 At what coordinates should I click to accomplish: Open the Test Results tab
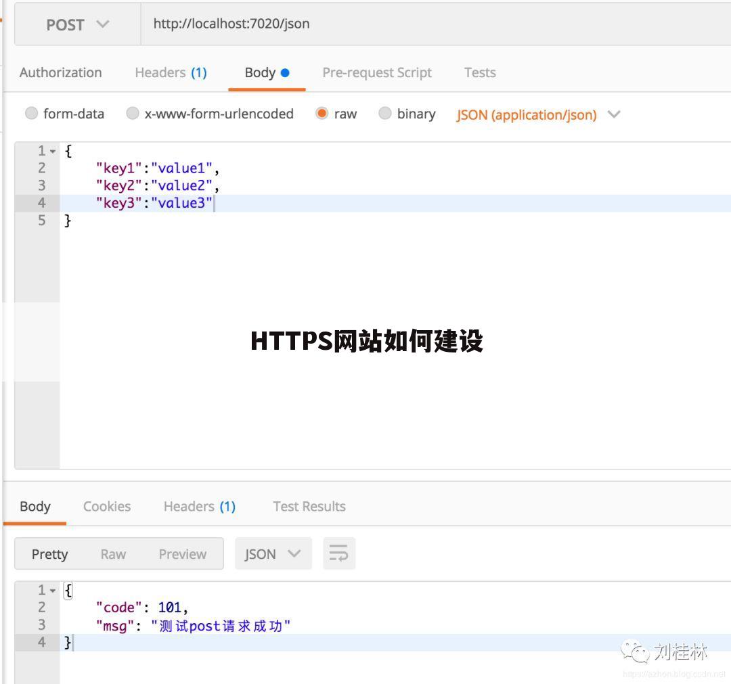pyautogui.click(x=309, y=507)
